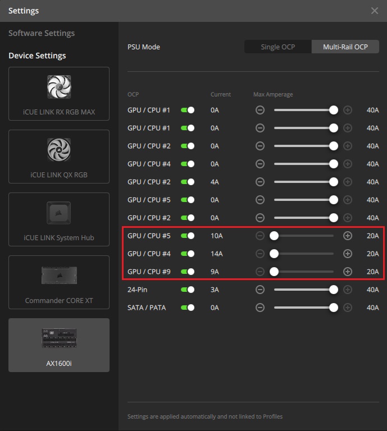Click the 40A max value on the SATA / PATA row
Image resolution: width=387 pixels, height=431 pixels.
coord(372,308)
